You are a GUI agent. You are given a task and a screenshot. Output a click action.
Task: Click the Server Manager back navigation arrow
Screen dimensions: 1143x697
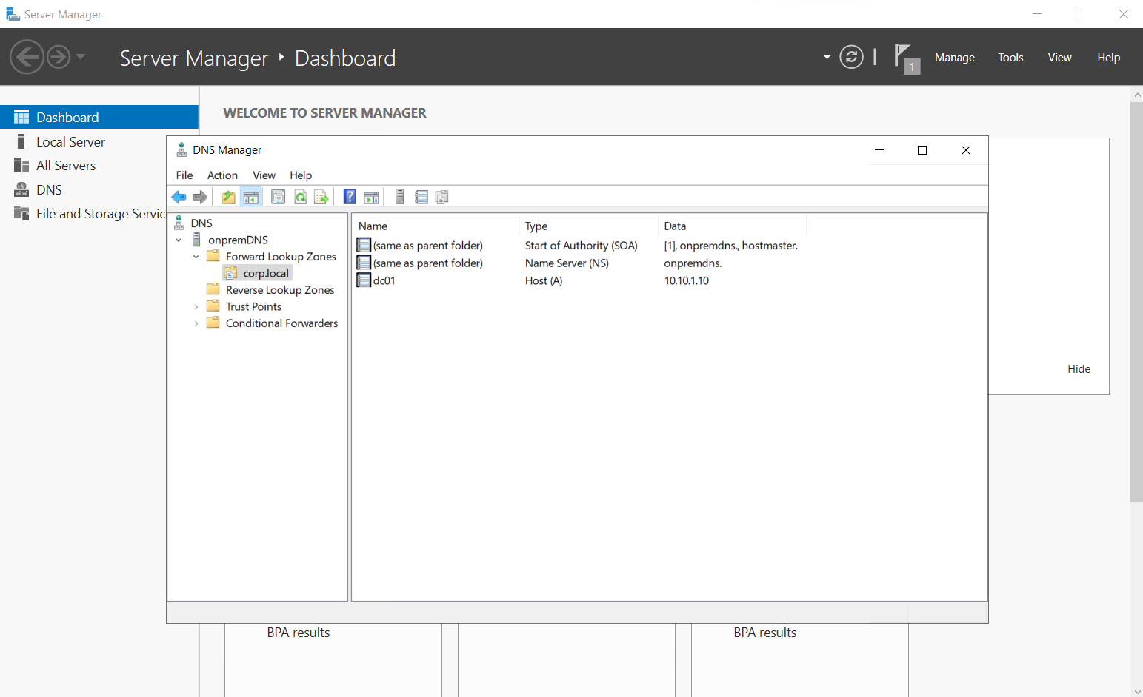[x=27, y=57]
